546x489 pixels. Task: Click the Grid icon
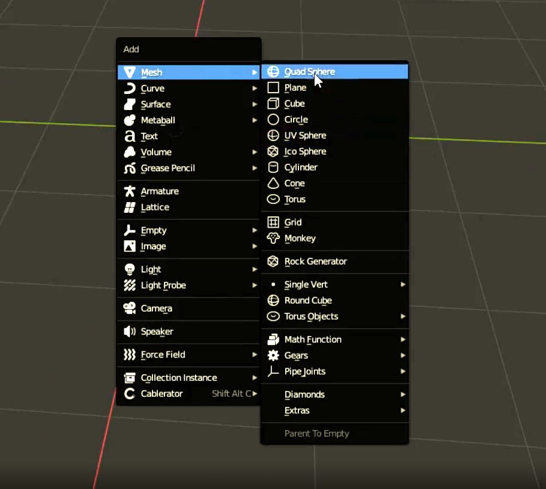[x=273, y=222]
